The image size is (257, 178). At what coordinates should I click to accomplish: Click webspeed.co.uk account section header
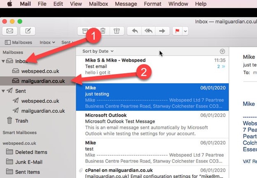click(19, 143)
